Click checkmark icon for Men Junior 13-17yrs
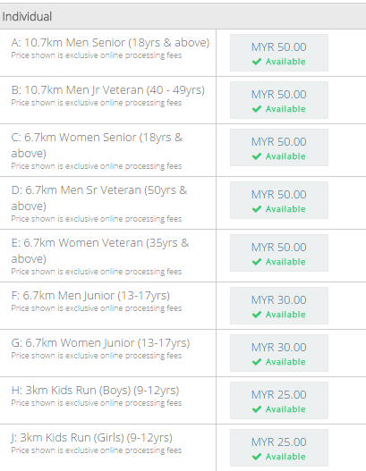This screenshot has height=471, width=366. click(257, 315)
